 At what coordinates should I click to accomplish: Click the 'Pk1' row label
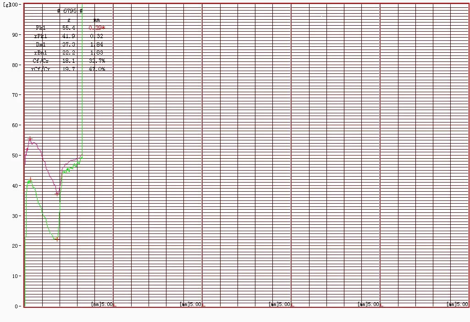41,28
